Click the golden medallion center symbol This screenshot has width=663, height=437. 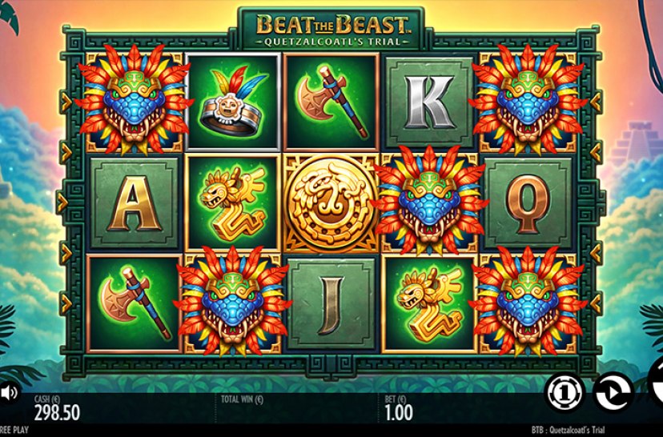(331, 203)
